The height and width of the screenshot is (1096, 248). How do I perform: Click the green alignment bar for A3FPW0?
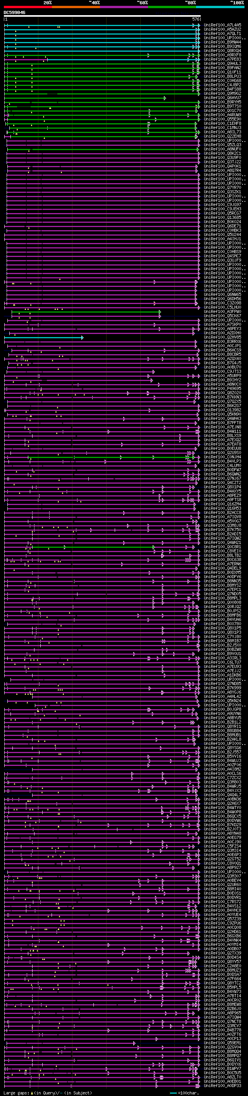point(86,312)
